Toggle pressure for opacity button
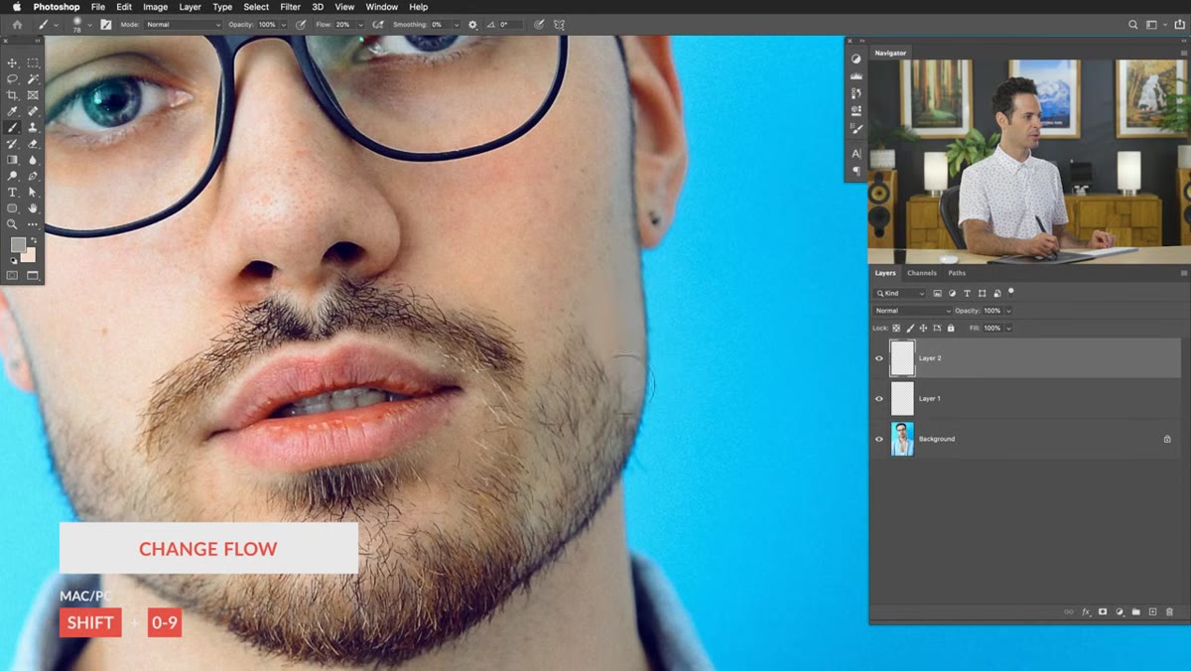 [x=301, y=24]
